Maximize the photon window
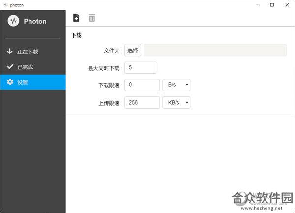The image size is (295, 213). pos(272,5)
